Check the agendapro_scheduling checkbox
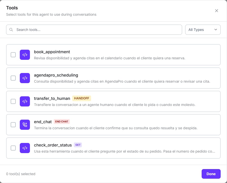227x183 pixels. 13,78
